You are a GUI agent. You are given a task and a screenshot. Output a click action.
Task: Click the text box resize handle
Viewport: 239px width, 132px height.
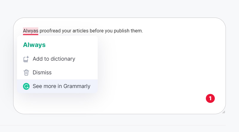coord(224,112)
